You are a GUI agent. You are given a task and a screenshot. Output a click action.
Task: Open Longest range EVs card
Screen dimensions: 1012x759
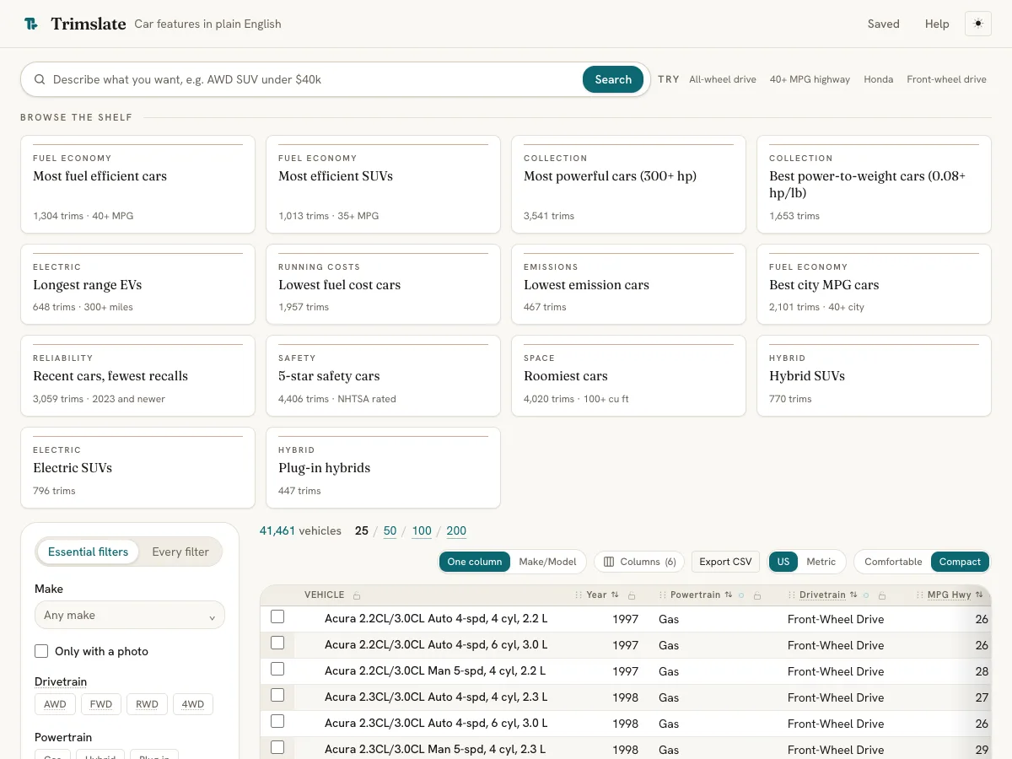[137, 284]
